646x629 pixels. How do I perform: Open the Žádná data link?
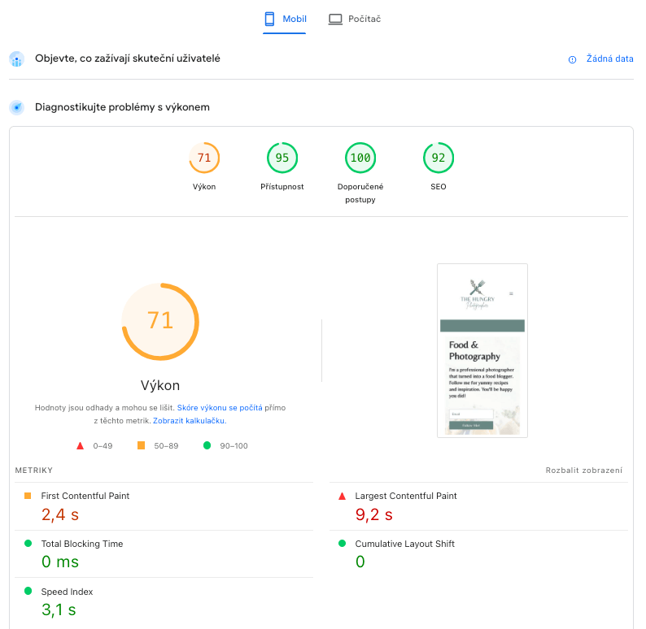(x=609, y=59)
